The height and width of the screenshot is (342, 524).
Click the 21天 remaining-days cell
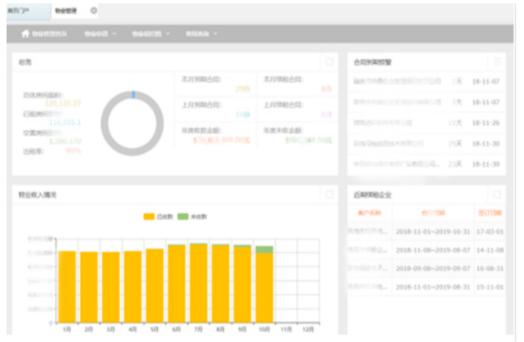point(455,123)
